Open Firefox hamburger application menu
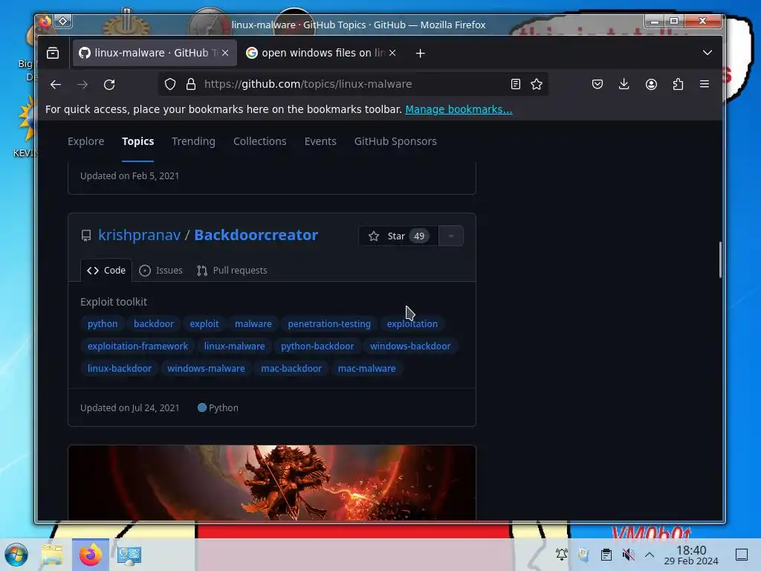Viewport: 761px width, 571px height. (x=705, y=84)
